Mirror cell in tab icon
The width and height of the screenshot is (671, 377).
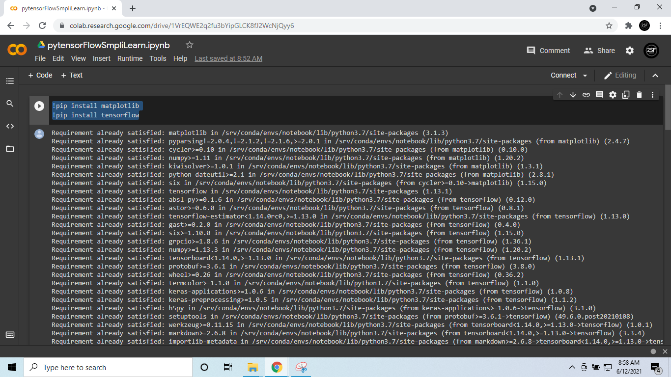coord(626,95)
